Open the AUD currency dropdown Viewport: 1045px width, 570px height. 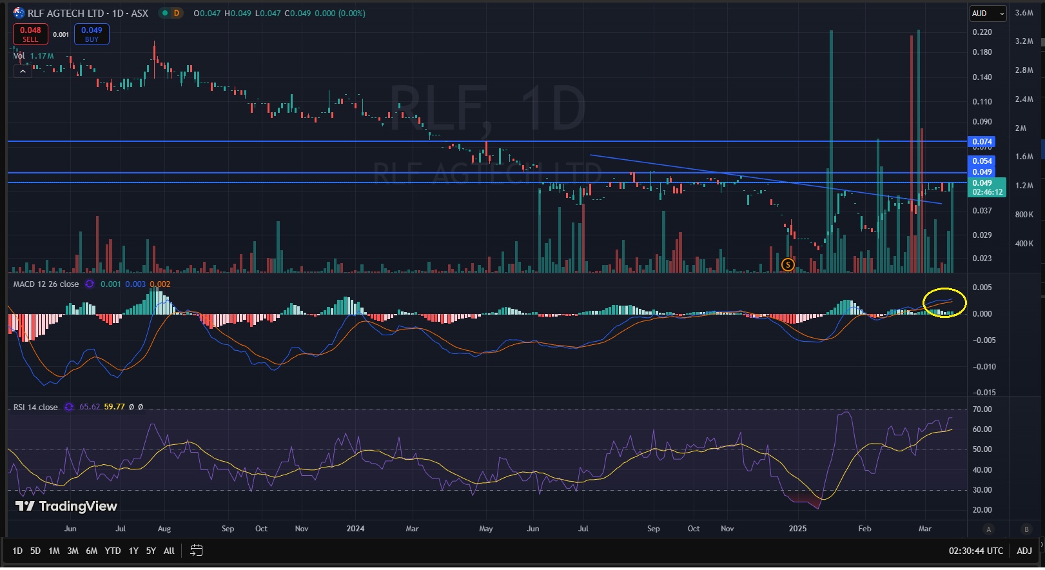[x=988, y=14]
